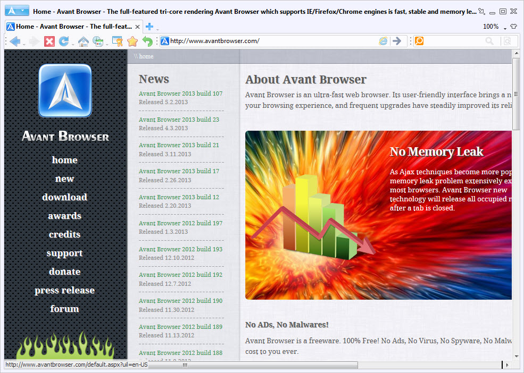Go to the 'download' page
The width and height of the screenshot is (524, 373).
pyautogui.click(x=64, y=197)
